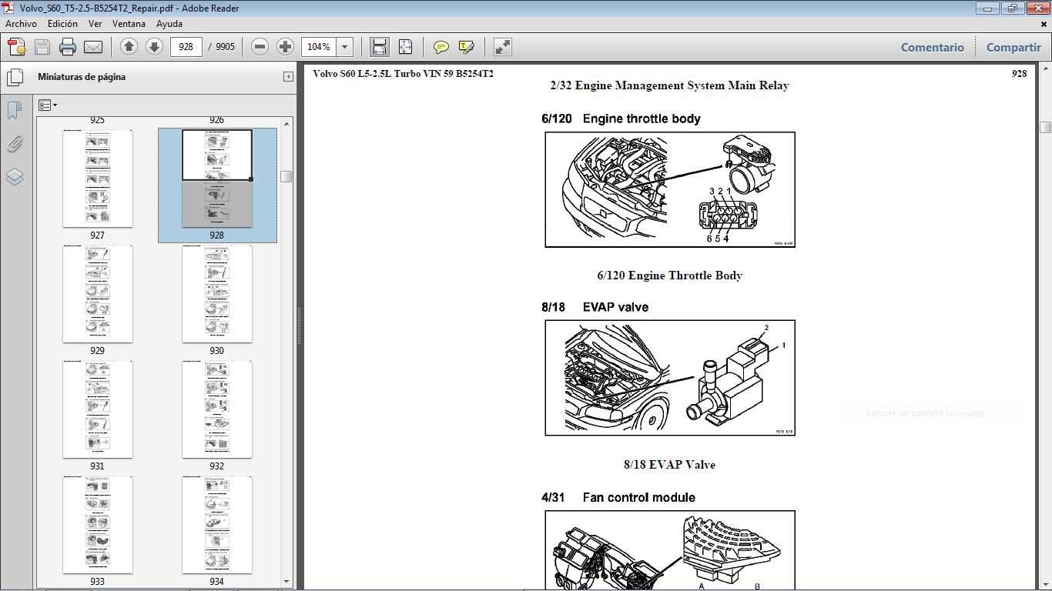
Task: Click thumbnails panel scroll up arrow
Action: 286,124
